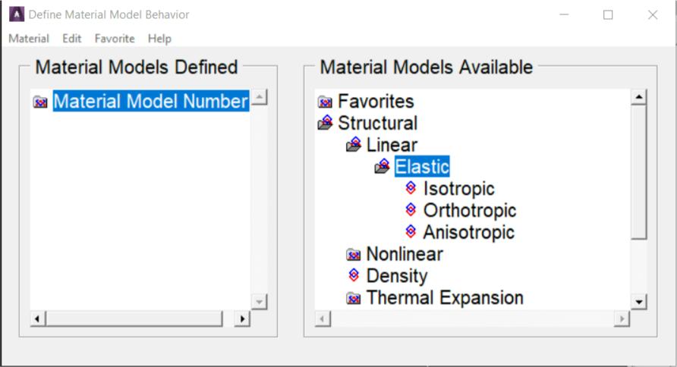Click the Material Model Number folder icon

pos(41,102)
